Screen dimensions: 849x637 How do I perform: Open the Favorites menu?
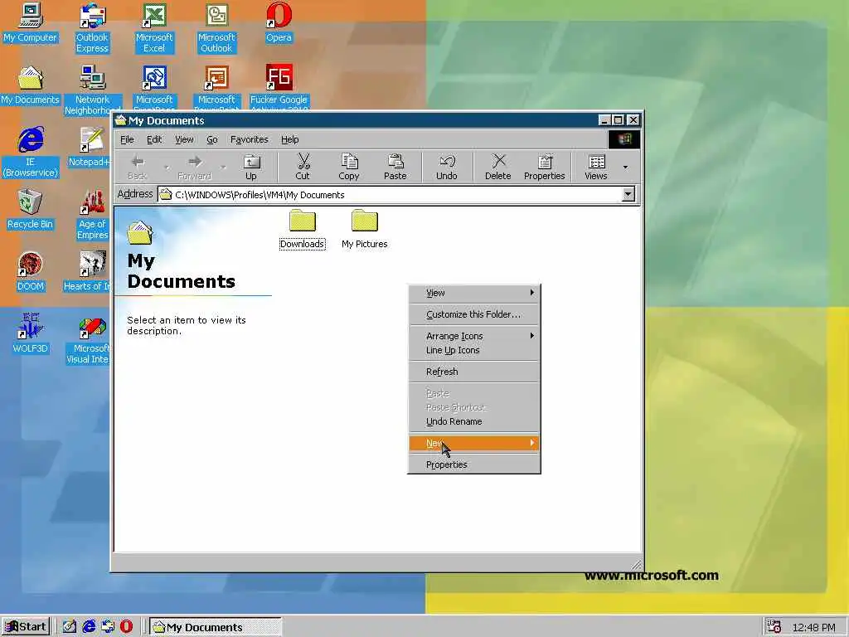[x=249, y=139]
